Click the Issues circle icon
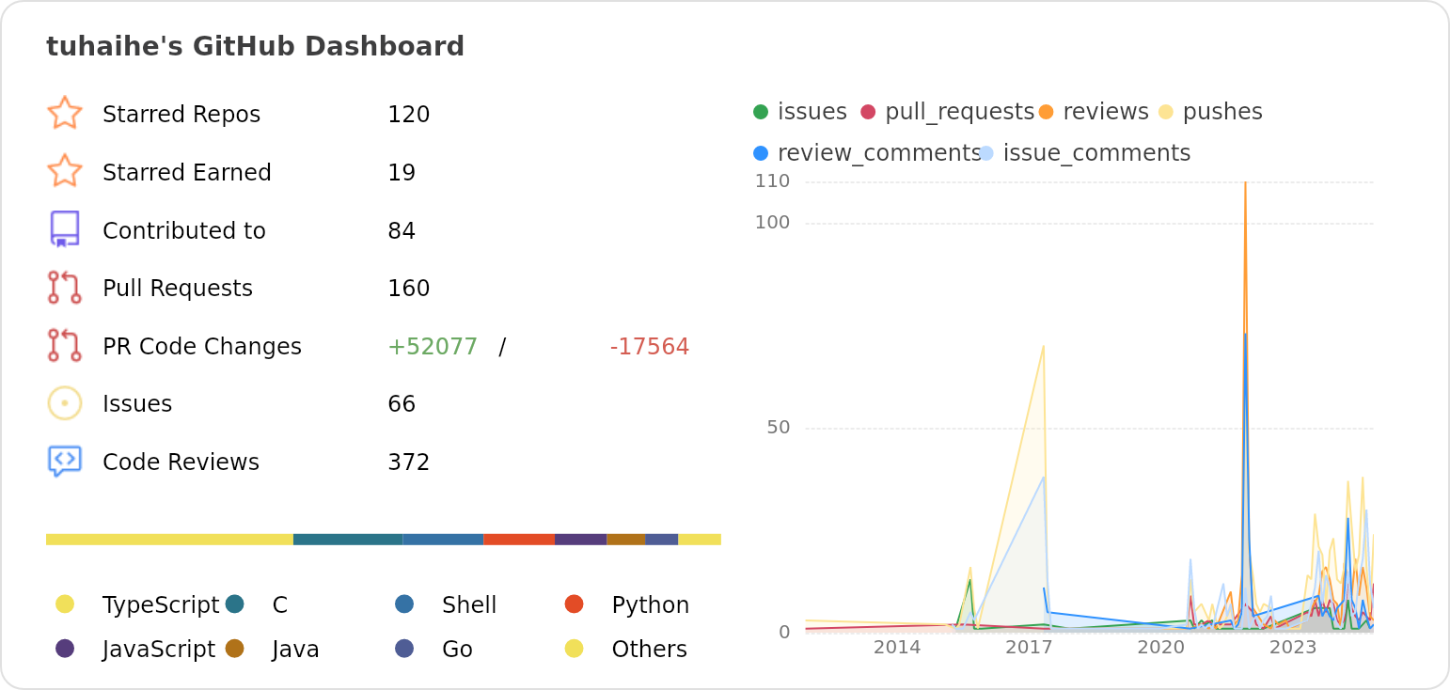 (65, 403)
